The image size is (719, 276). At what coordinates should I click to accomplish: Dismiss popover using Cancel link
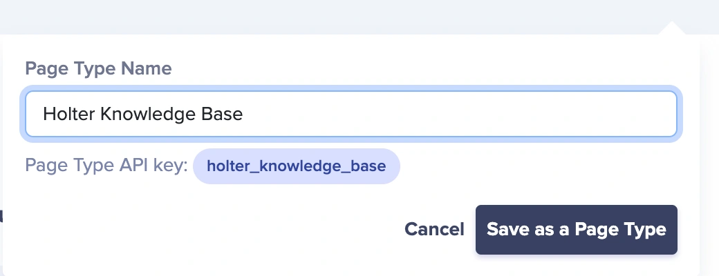(434, 230)
